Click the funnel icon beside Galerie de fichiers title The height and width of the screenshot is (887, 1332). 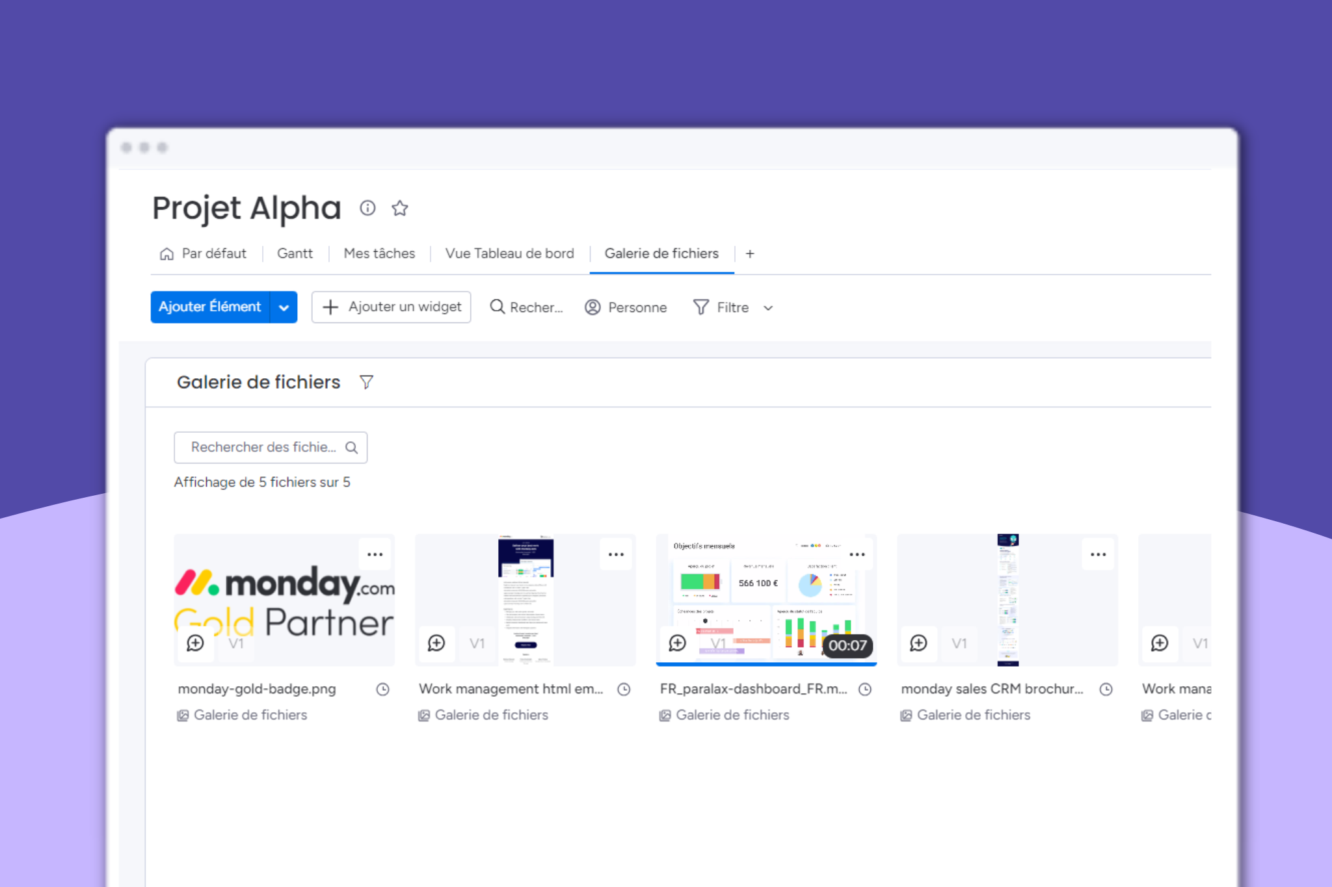click(367, 382)
